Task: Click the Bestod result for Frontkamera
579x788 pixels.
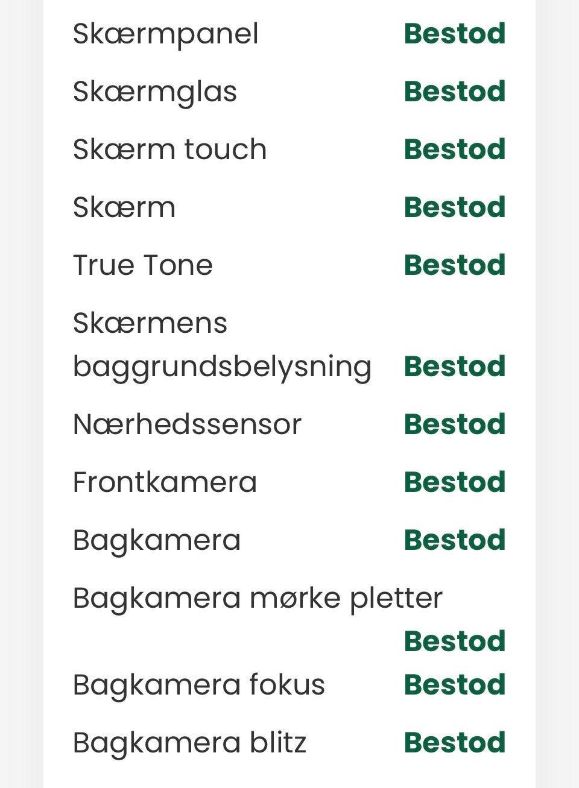Action: 455,482
